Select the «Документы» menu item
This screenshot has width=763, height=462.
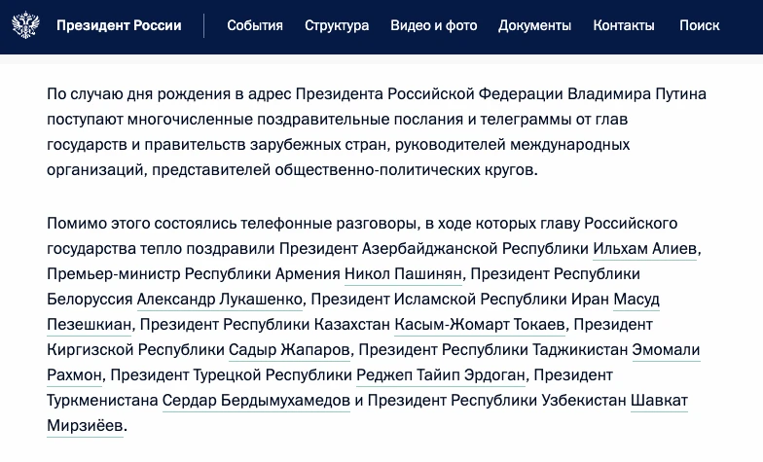tap(534, 25)
